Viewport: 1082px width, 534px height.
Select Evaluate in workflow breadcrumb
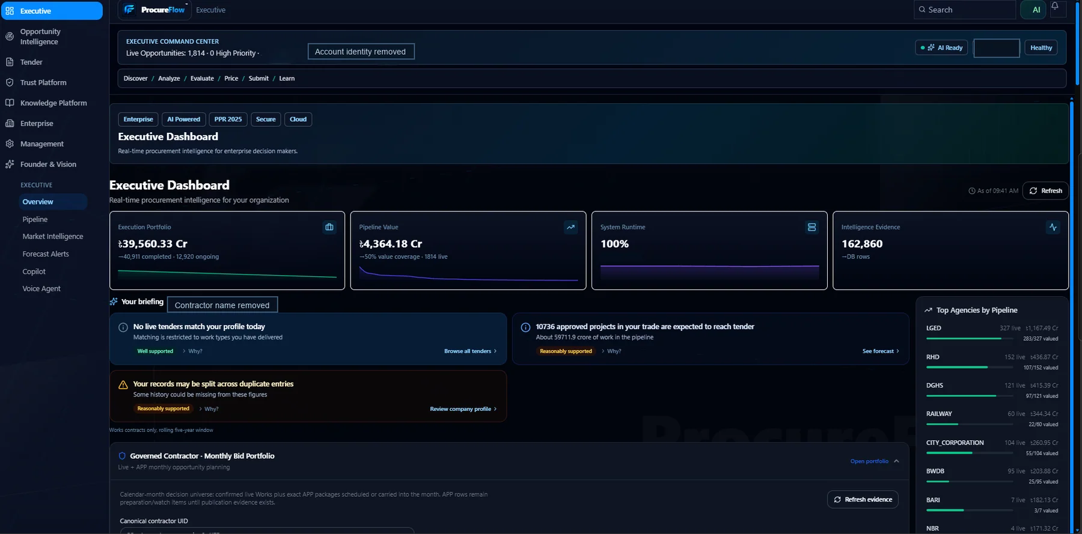[202, 78]
